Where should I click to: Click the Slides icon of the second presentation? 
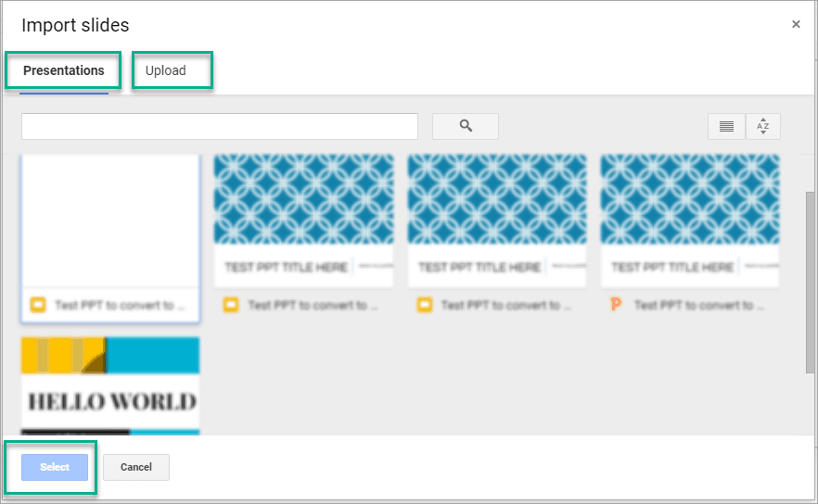click(x=231, y=305)
